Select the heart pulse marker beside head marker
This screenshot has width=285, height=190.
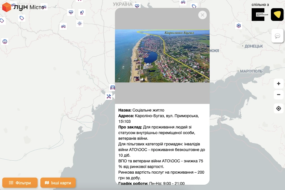pyautogui.click(x=71, y=12)
